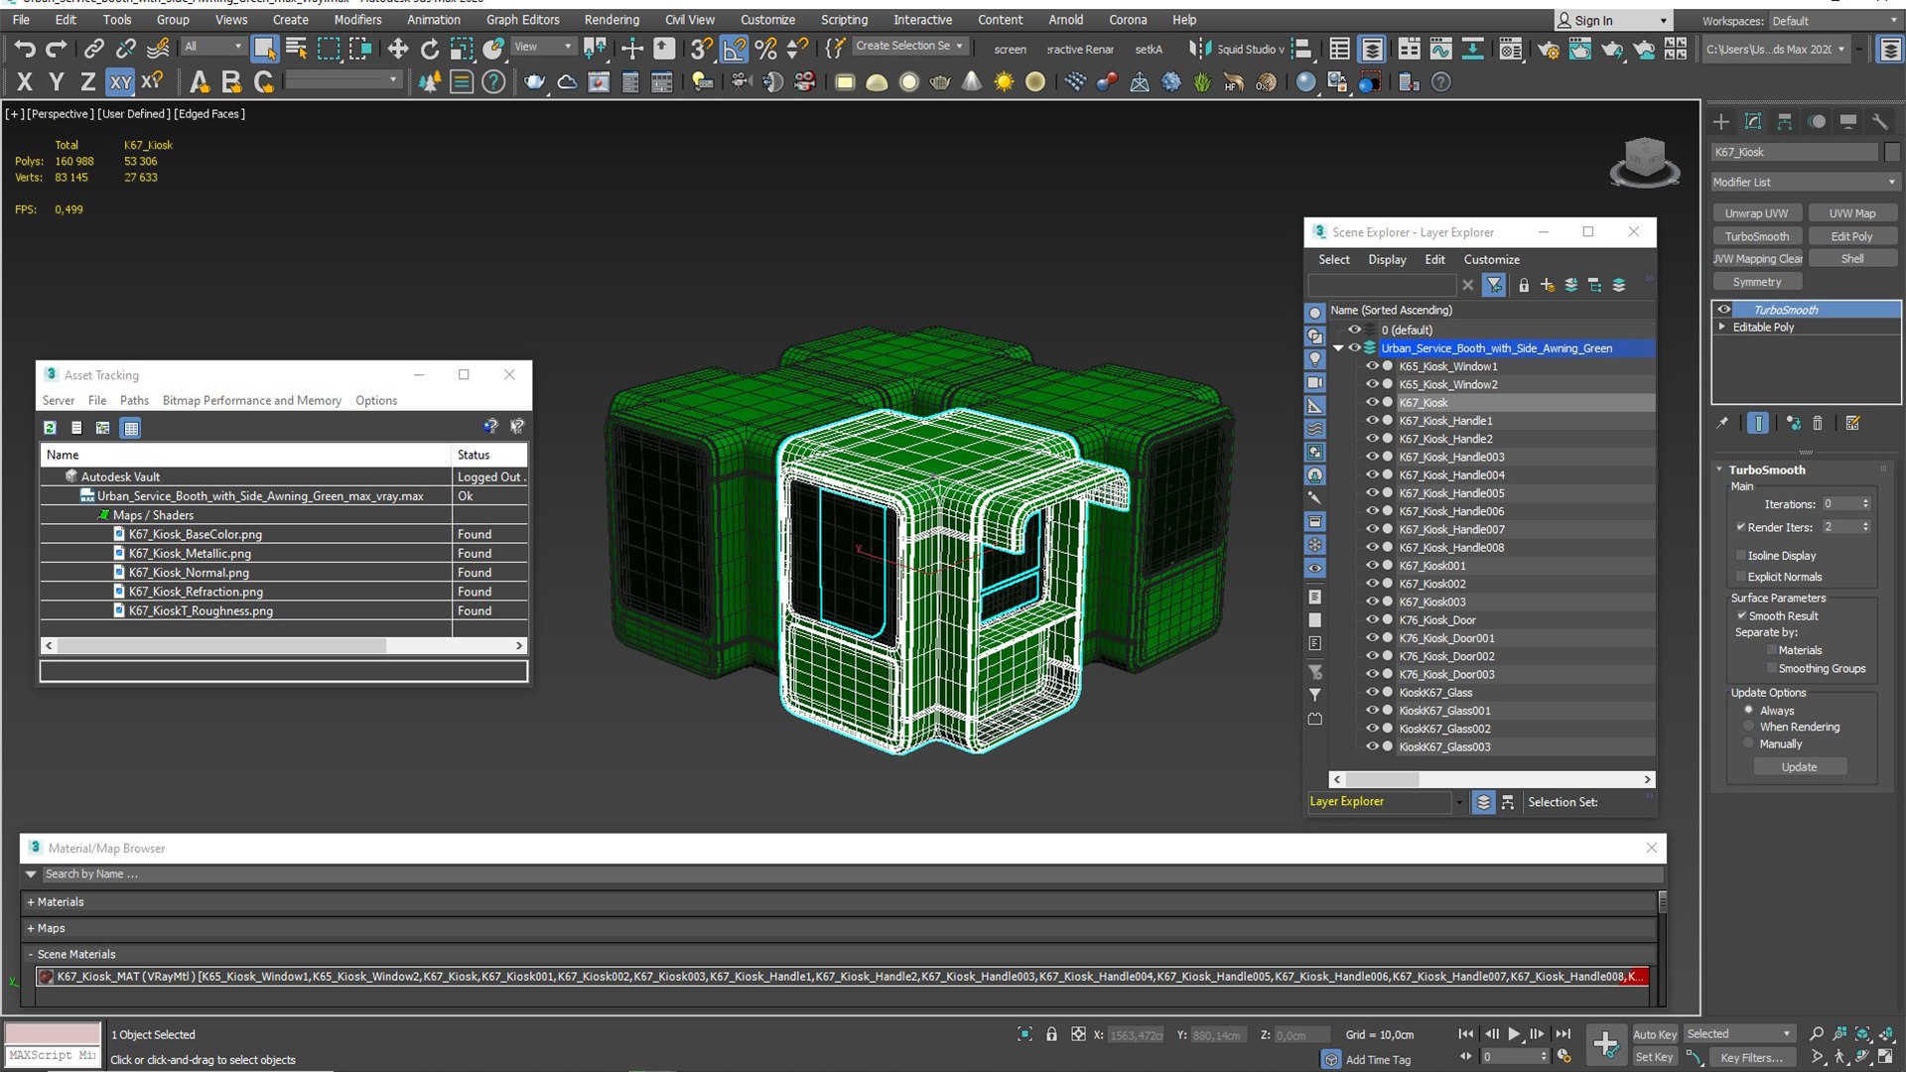
Task: Click the TurboSmooth Update button
Action: (1799, 767)
